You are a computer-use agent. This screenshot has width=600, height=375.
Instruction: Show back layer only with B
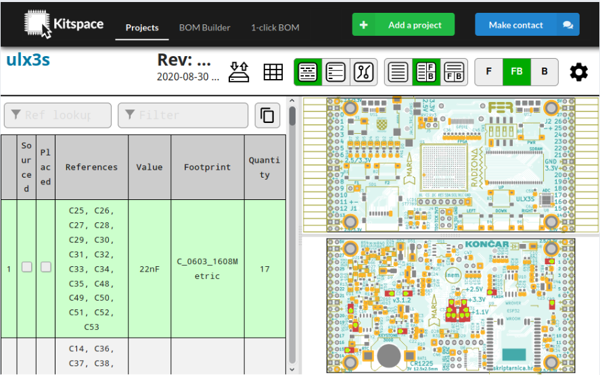point(544,72)
